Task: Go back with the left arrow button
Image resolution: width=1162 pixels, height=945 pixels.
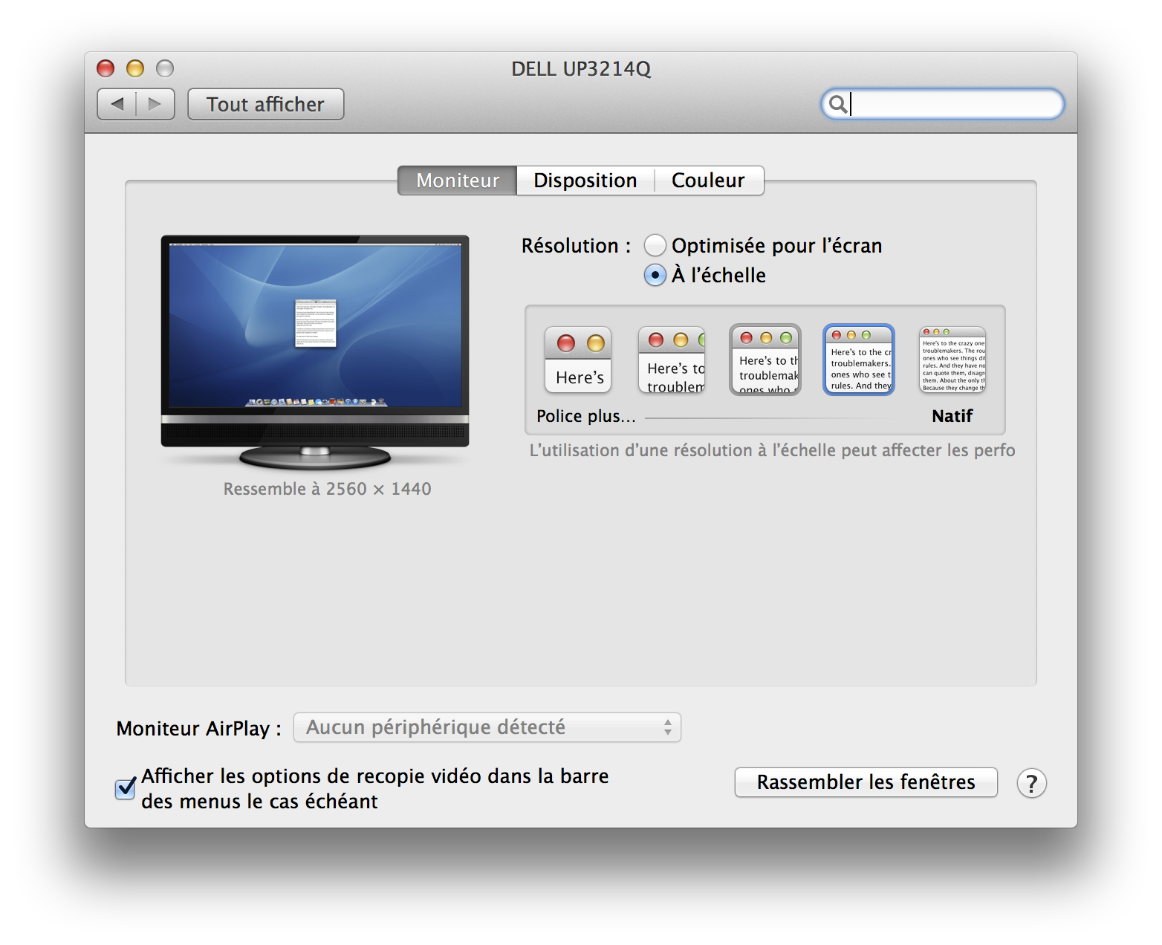Action: coord(117,104)
